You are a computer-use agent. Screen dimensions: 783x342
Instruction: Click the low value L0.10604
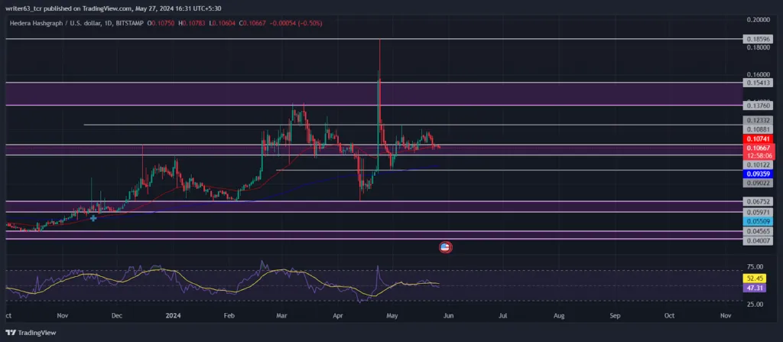[x=223, y=24]
